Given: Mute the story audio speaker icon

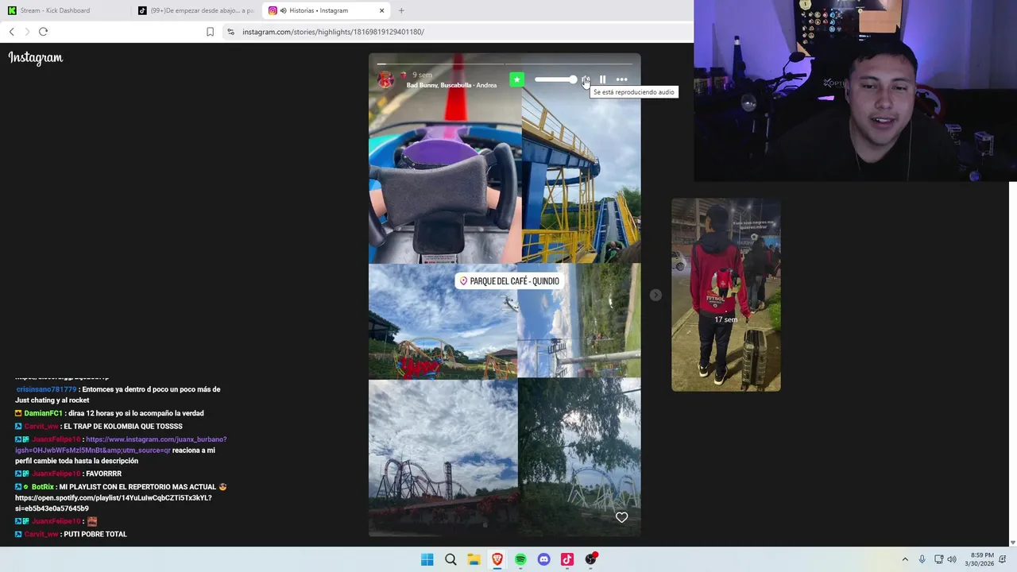Looking at the screenshot, I should (x=586, y=79).
